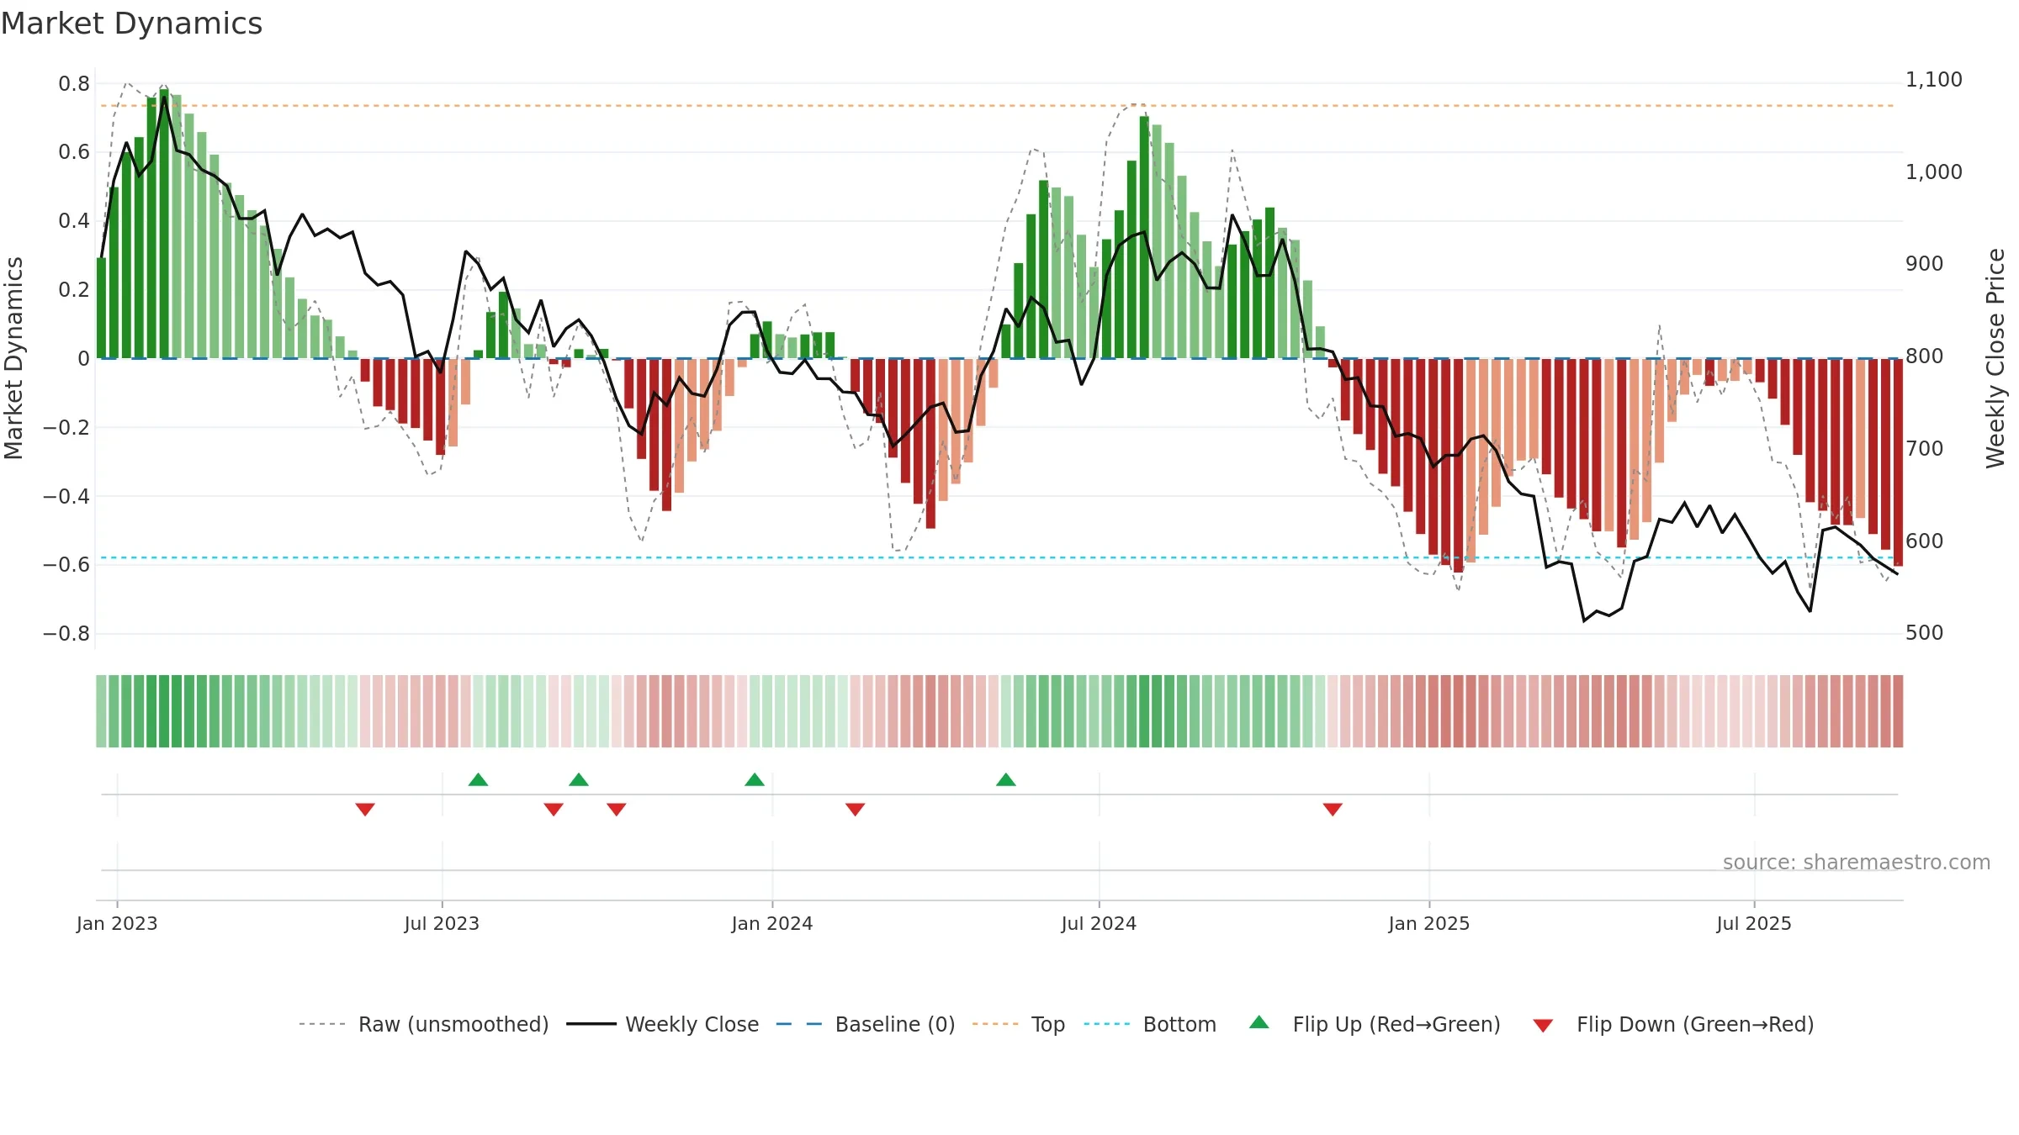
Task: Click the first red flip-down marker before Jul 2023
Action: [365, 809]
